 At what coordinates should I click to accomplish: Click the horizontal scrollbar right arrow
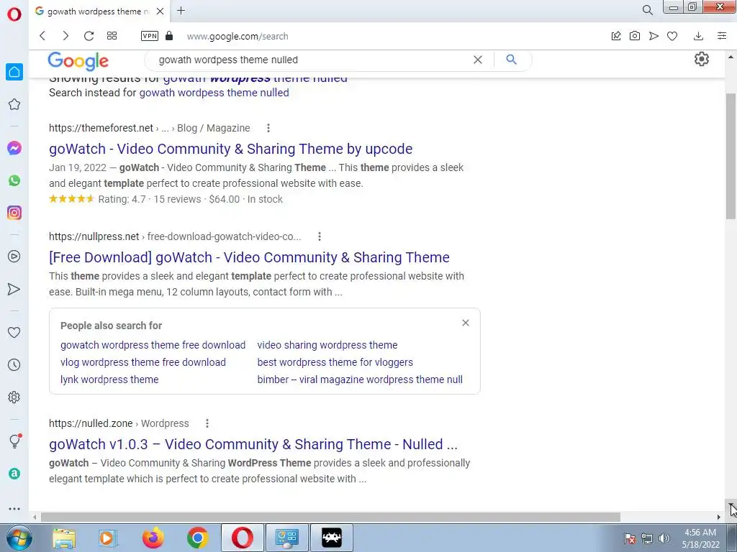[719, 517]
